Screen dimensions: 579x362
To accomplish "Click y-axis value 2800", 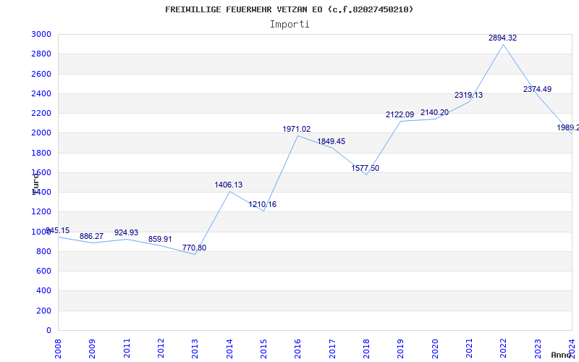I will pos(42,54).
